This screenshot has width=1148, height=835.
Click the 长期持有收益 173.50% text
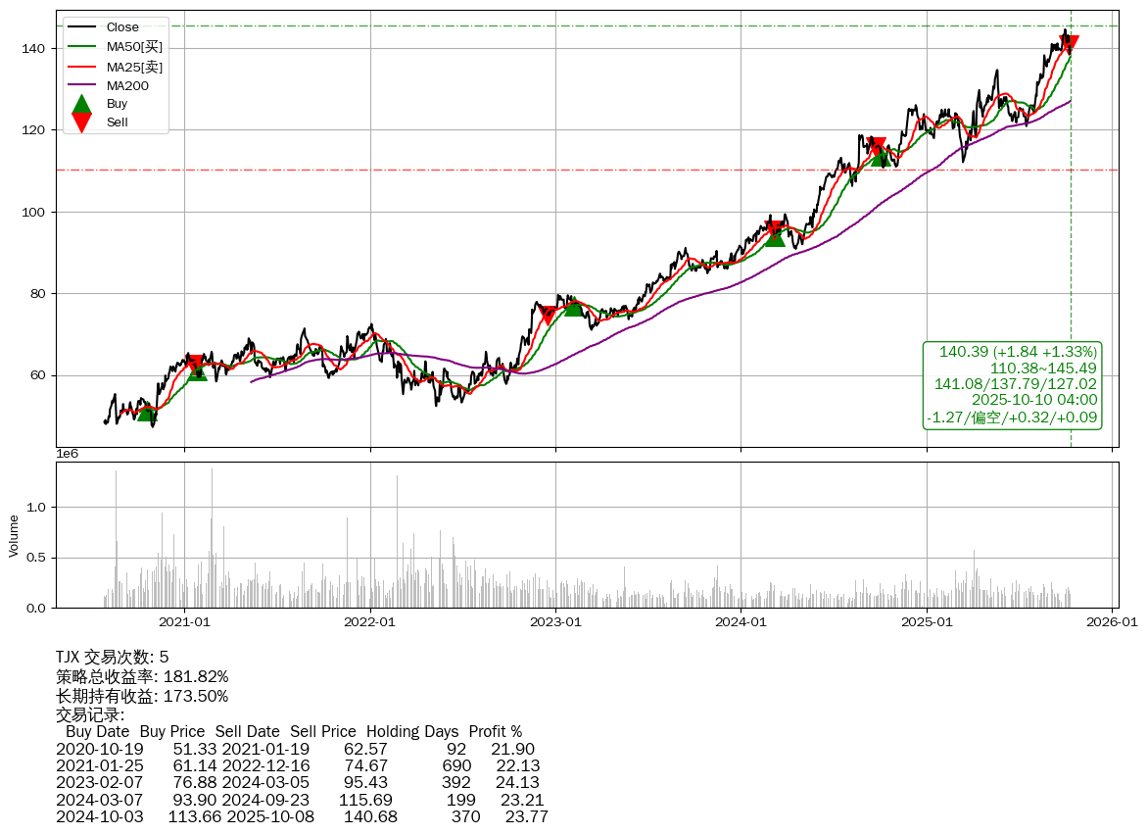(142, 696)
